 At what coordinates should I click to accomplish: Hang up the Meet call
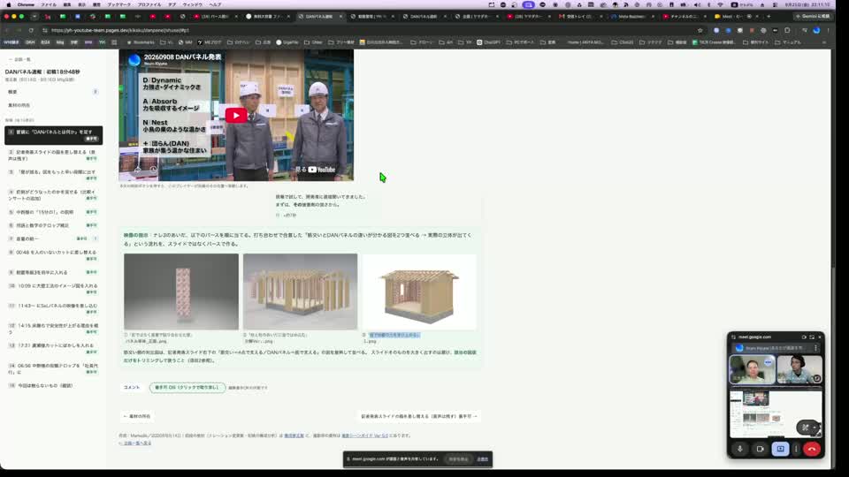coord(812,449)
